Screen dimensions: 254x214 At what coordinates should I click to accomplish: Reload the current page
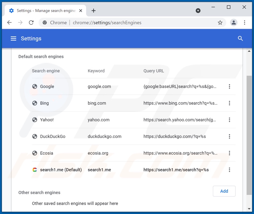pos(31,23)
